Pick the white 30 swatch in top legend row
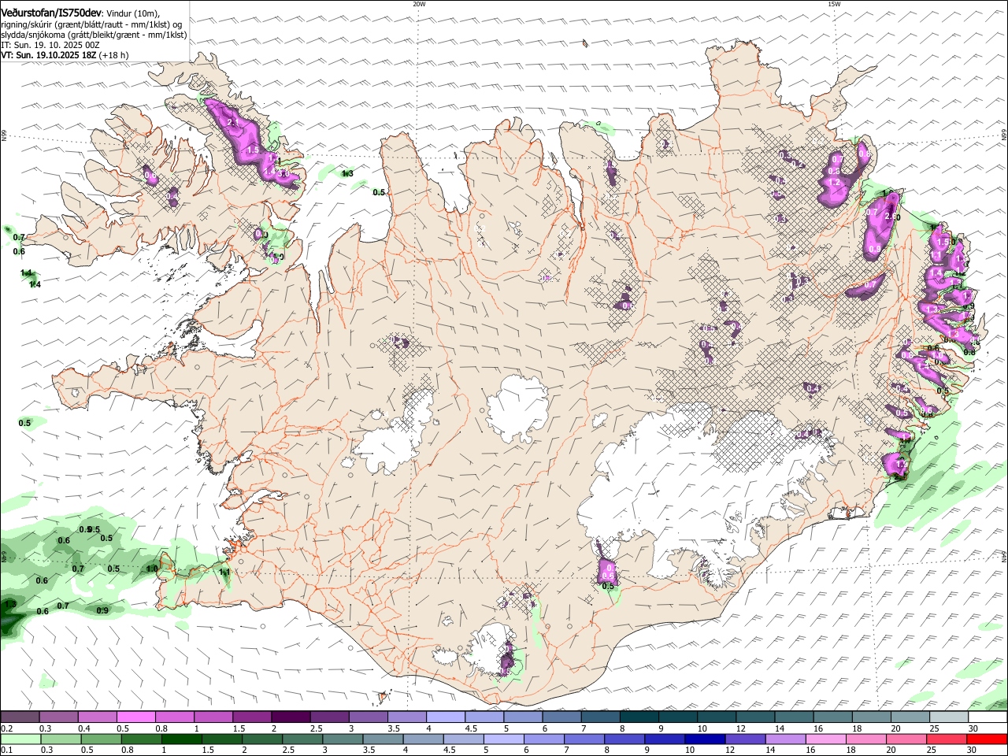 coord(988,717)
